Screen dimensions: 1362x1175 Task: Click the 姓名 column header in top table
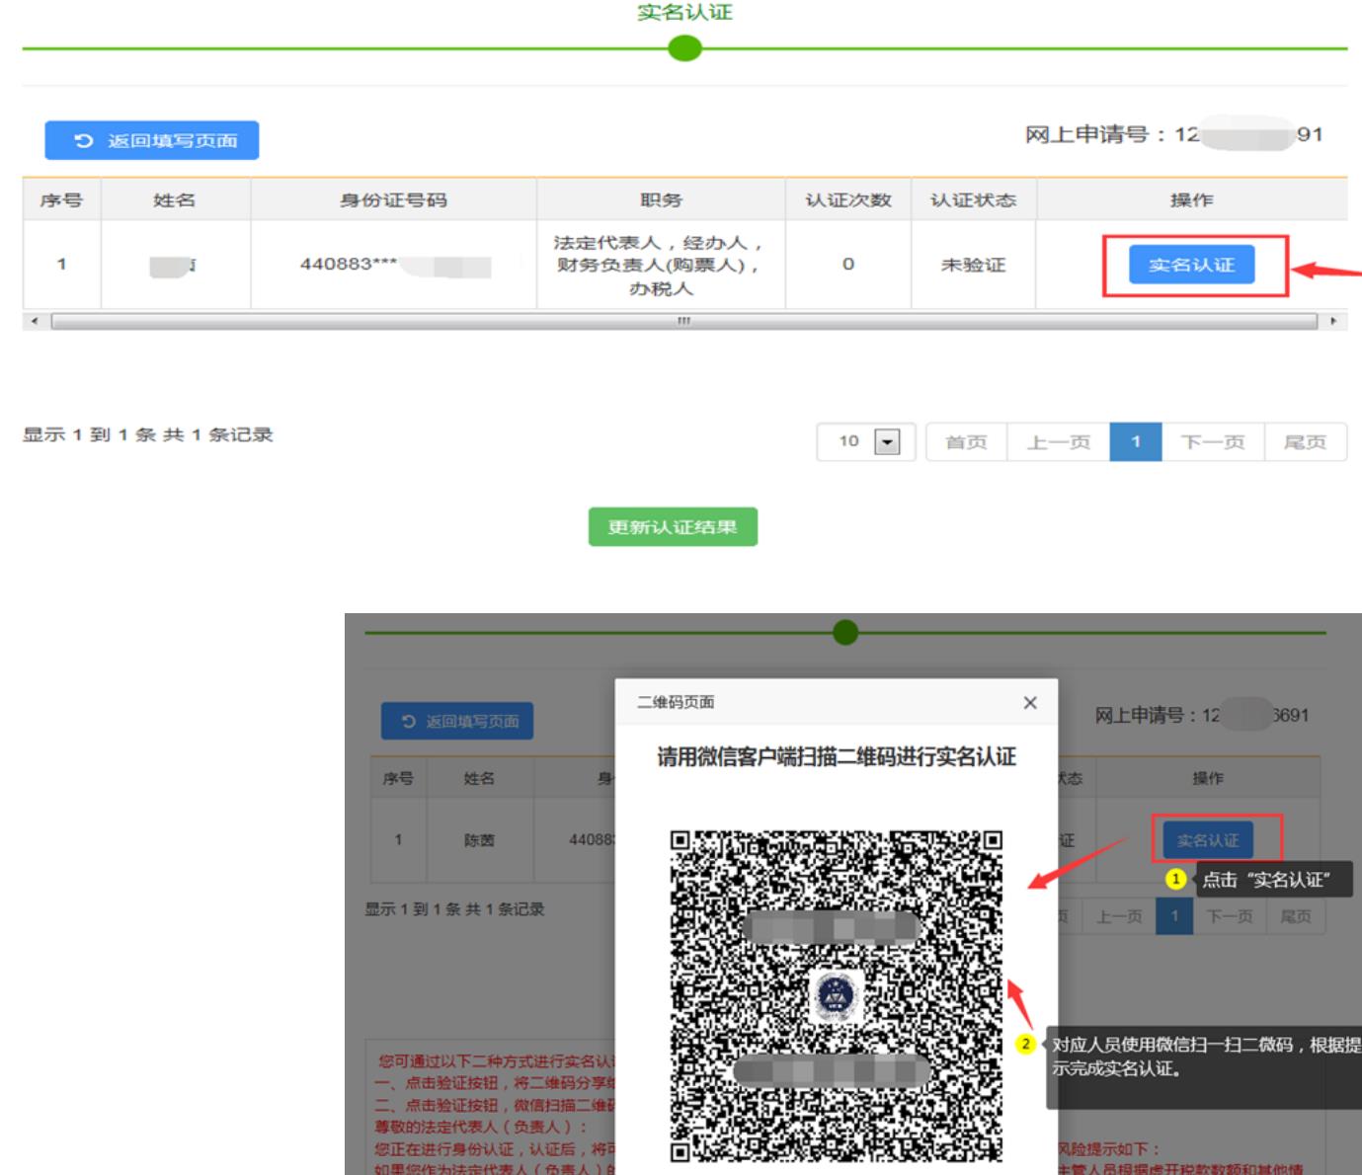pyautogui.click(x=175, y=199)
